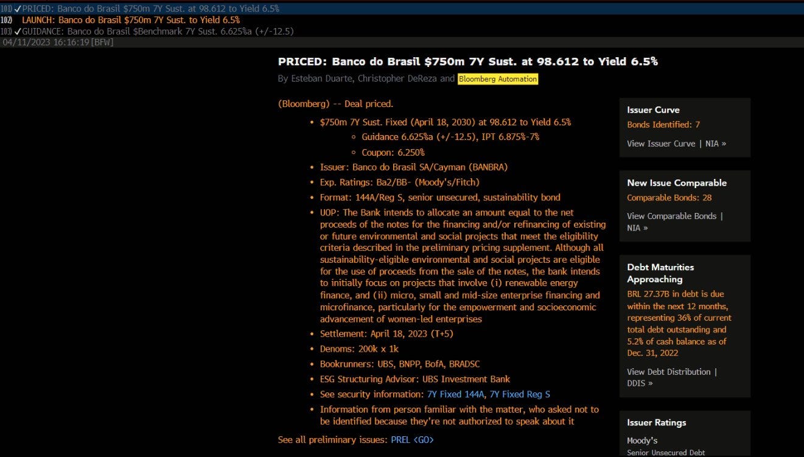This screenshot has height=457, width=804.
Task: Click the Format: 144A/Reg S line
Action: (440, 197)
